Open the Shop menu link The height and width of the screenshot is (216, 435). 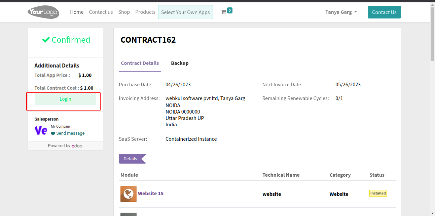point(124,12)
